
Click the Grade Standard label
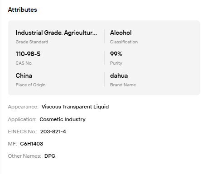click(x=32, y=42)
